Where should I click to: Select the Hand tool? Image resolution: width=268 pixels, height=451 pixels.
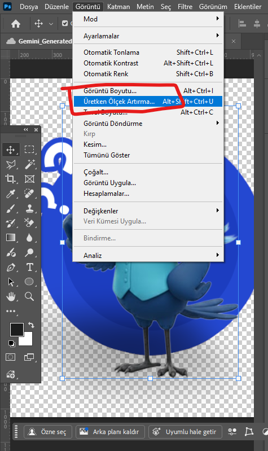[11, 296]
